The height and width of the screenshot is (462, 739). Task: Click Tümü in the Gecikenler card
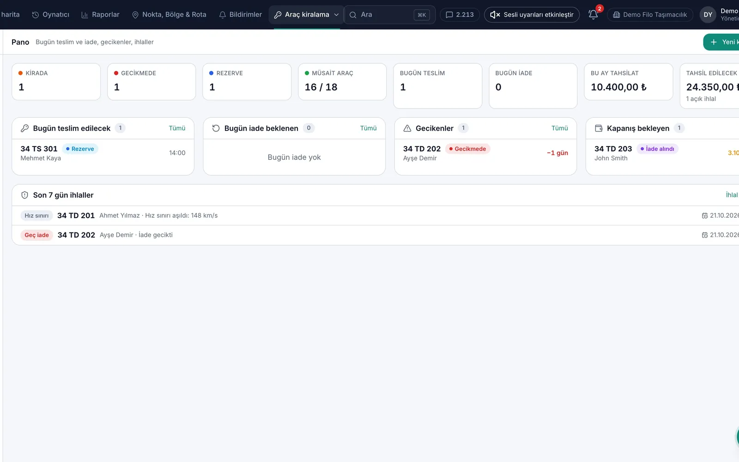click(x=559, y=128)
